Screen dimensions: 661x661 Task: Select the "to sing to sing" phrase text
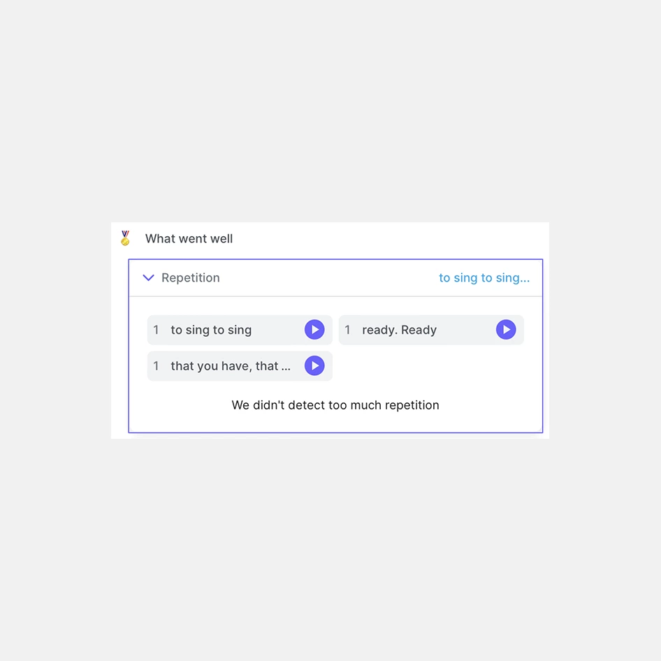pyautogui.click(x=211, y=330)
